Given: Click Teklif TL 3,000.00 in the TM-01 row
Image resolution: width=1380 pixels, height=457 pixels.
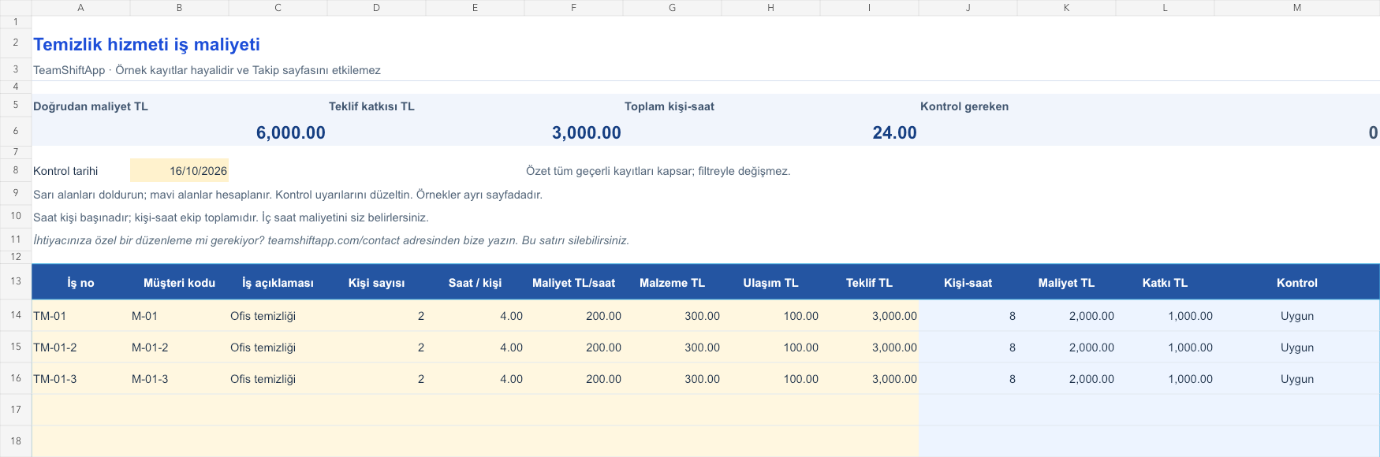Looking at the screenshot, I should point(869,316).
